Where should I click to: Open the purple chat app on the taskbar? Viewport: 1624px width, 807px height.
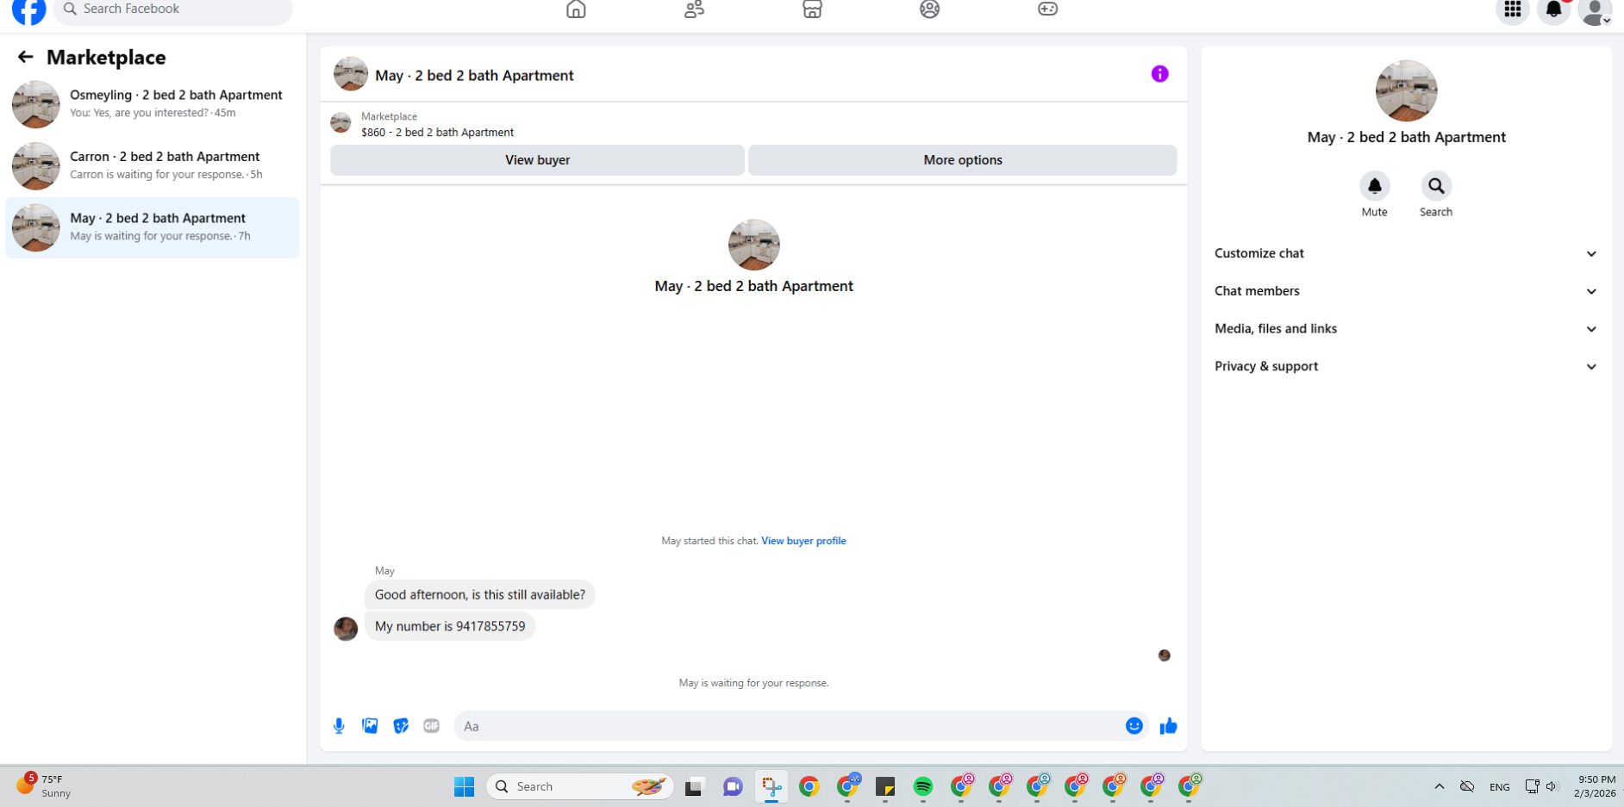(x=733, y=786)
